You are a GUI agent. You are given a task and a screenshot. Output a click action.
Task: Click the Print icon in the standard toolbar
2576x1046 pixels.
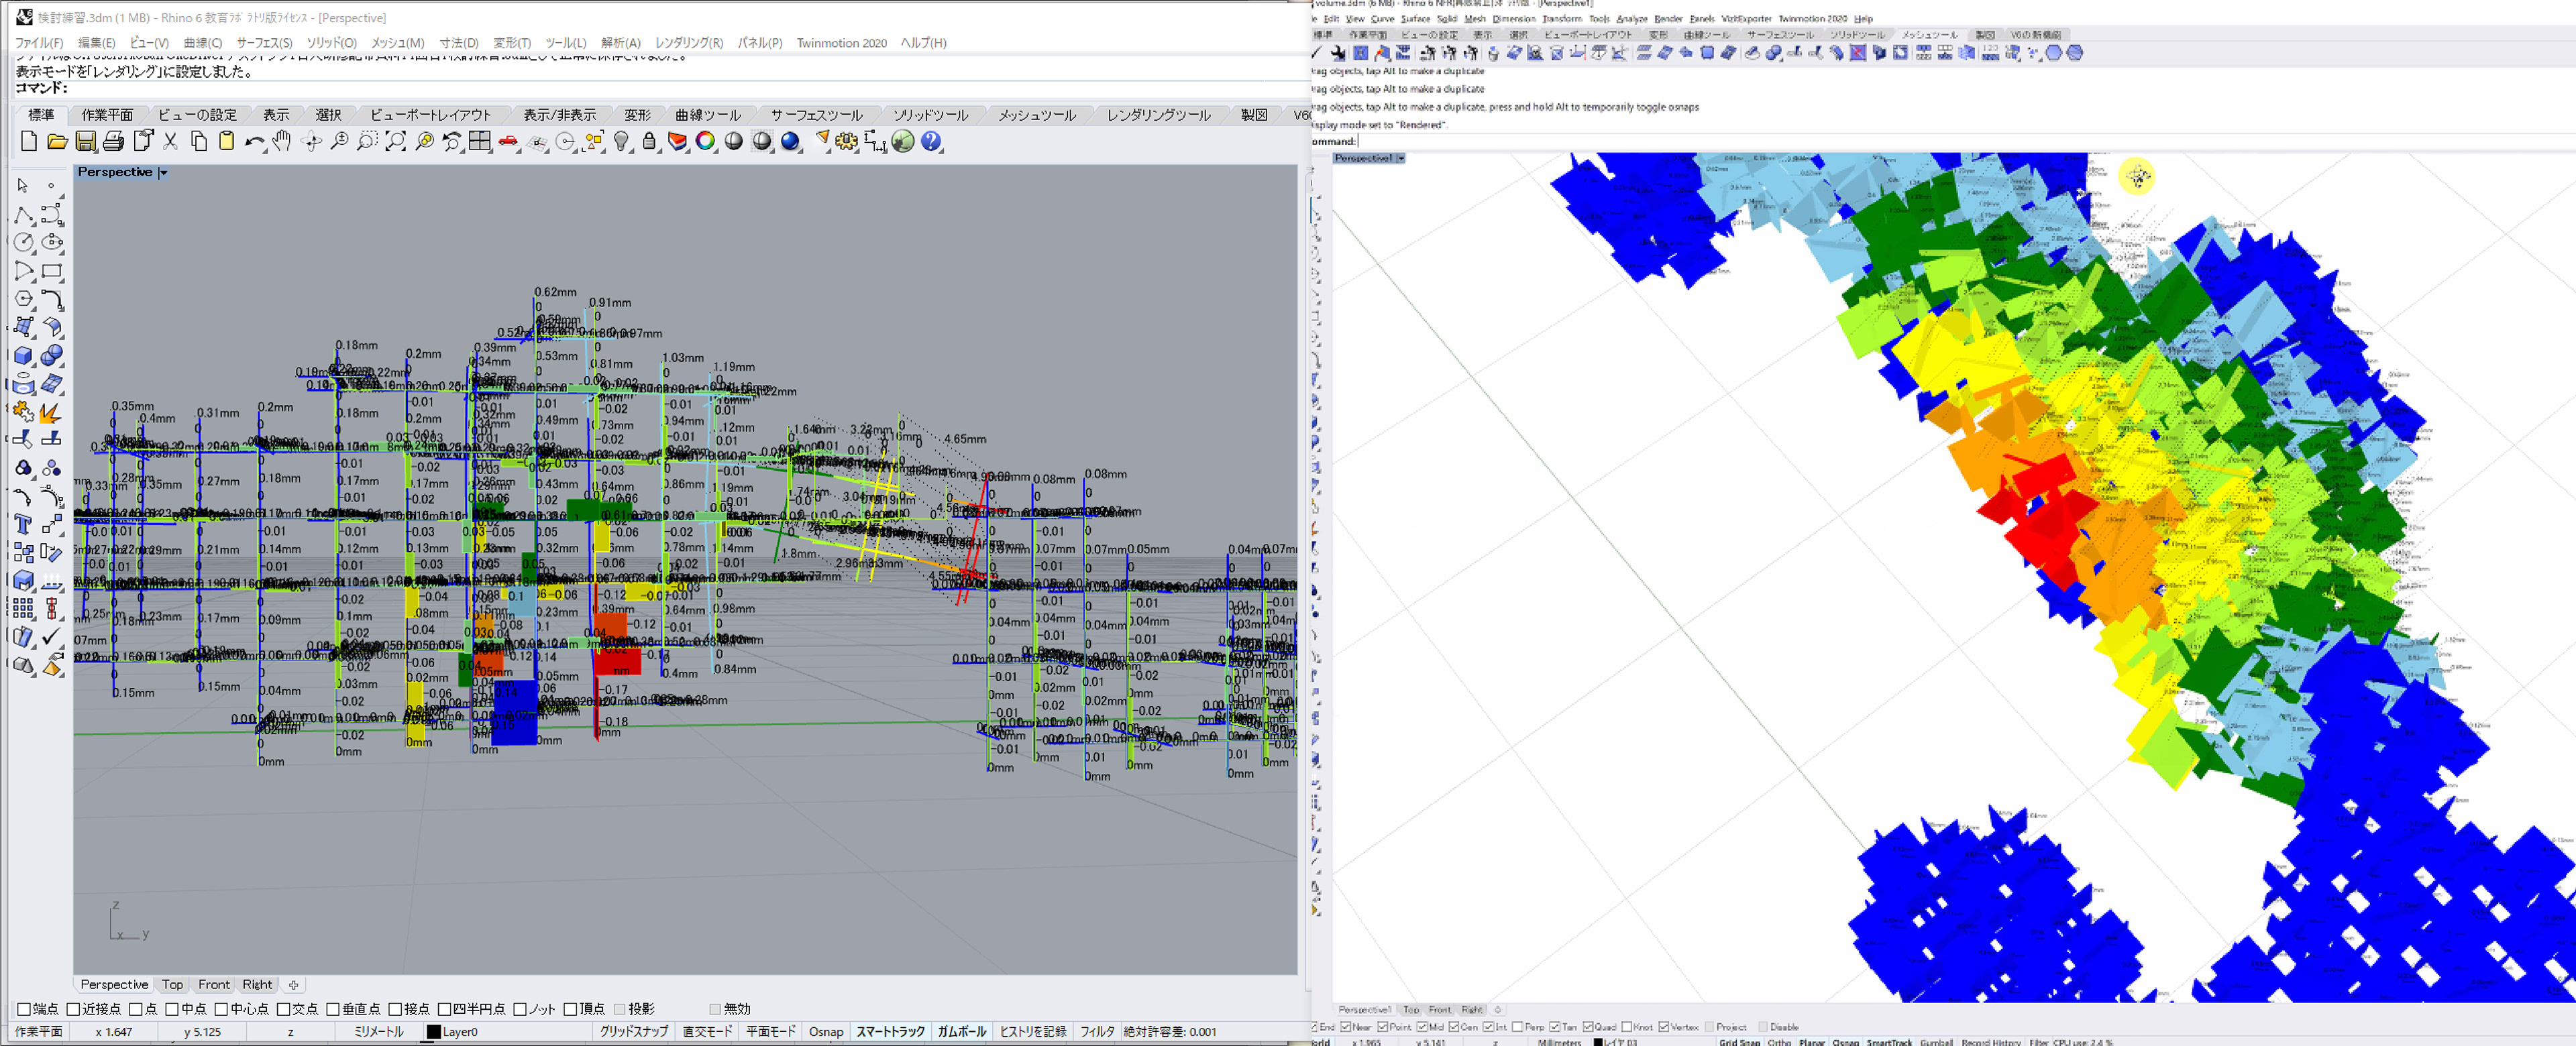point(114,142)
